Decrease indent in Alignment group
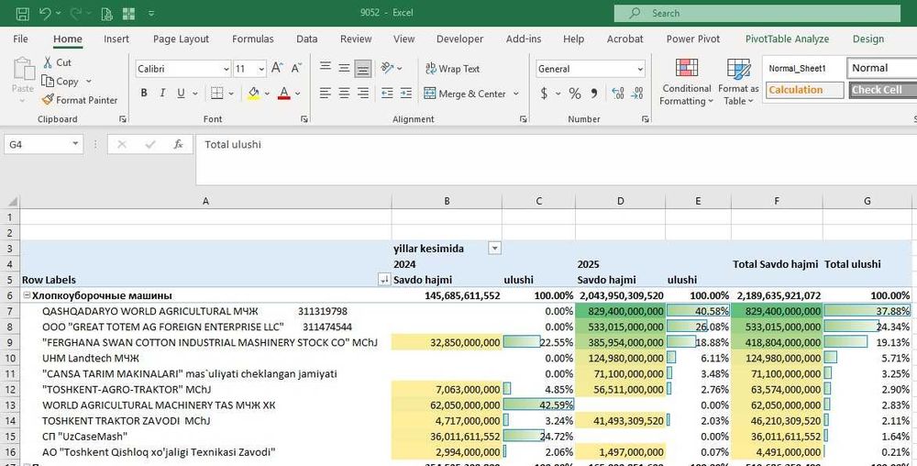917x466 pixels. [387, 93]
